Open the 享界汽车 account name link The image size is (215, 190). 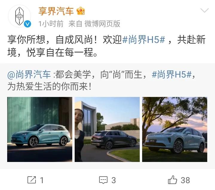click(56, 11)
